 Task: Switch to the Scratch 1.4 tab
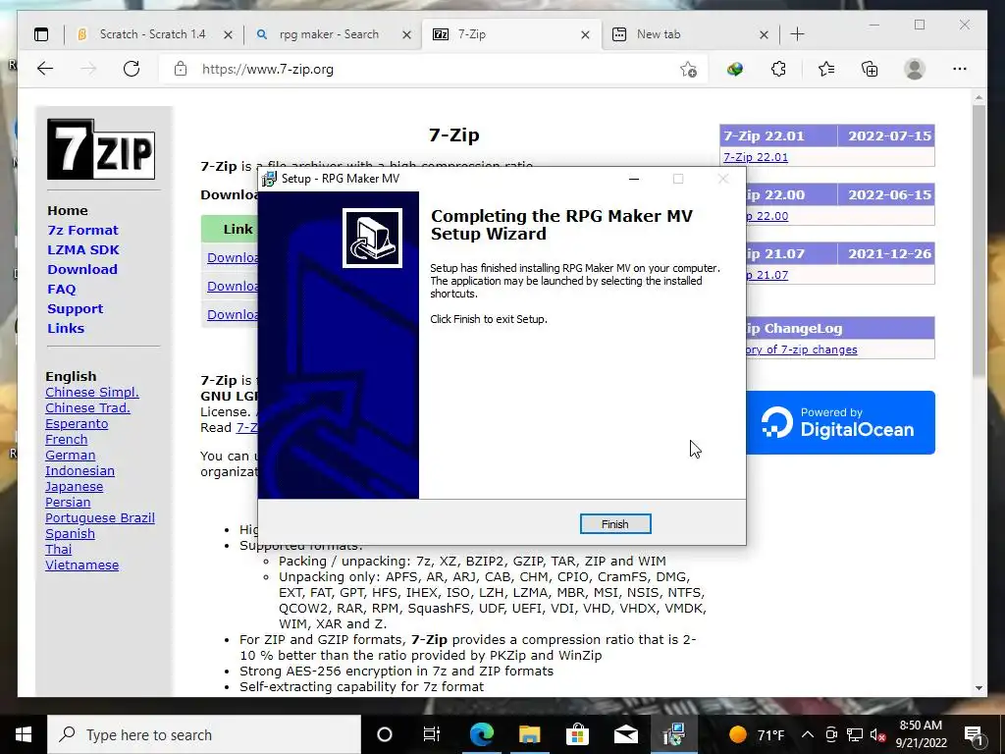pos(152,34)
